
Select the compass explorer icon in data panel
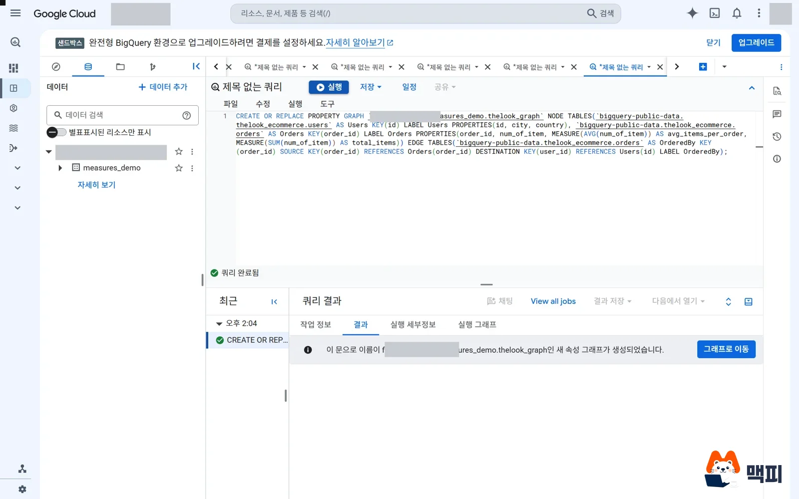click(56, 67)
